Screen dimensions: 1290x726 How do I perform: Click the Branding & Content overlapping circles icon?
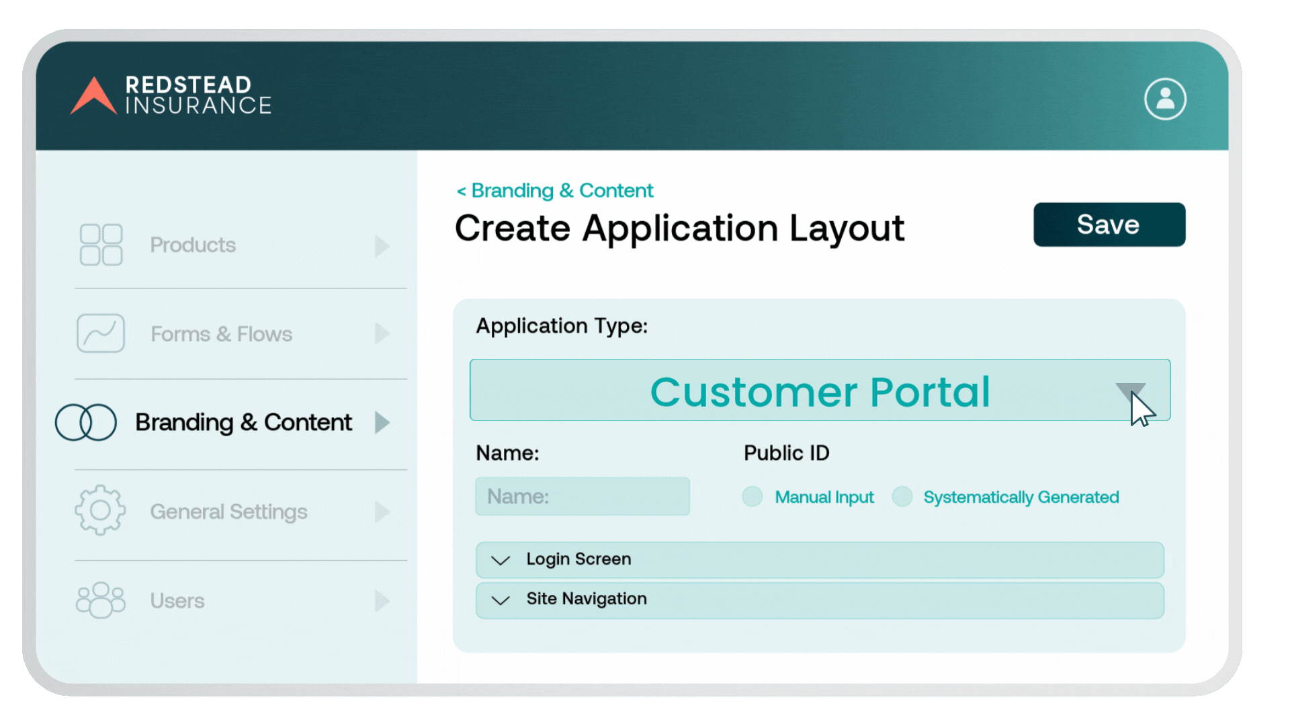86,422
